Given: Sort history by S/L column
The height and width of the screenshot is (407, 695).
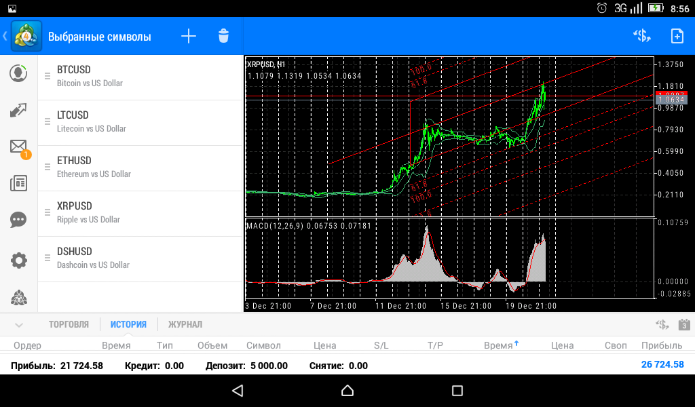Looking at the screenshot, I should tap(381, 345).
